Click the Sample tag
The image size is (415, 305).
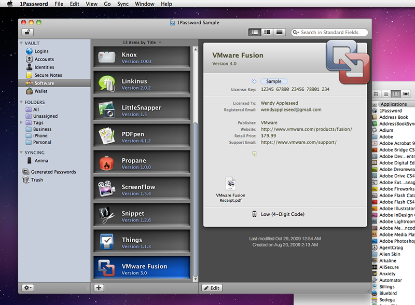(x=274, y=81)
